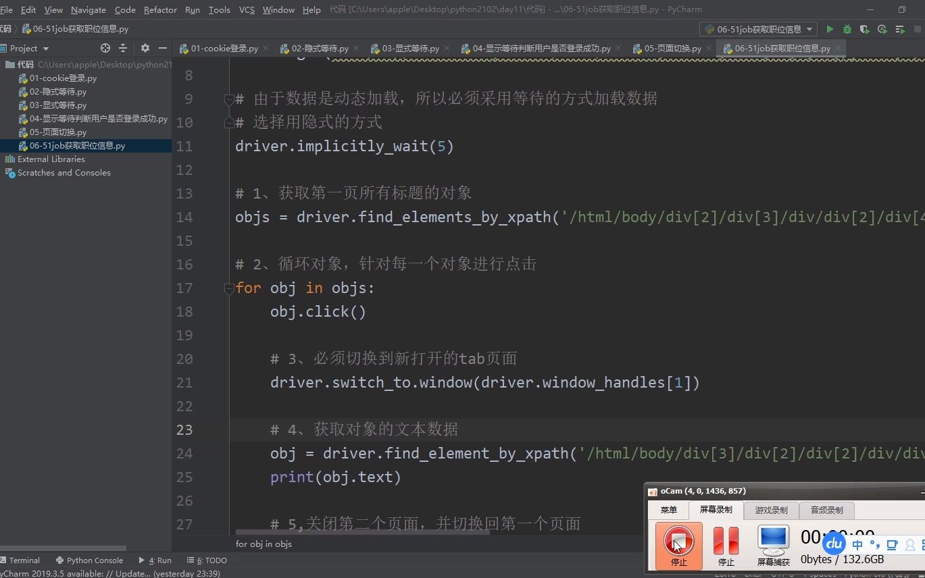Open the oCam 菜单 menu
This screenshot has height=578, width=925.
(668, 510)
